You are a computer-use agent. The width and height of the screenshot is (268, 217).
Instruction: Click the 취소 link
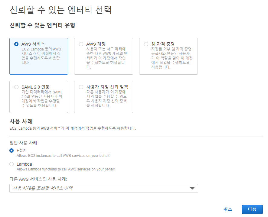point(228,209)
